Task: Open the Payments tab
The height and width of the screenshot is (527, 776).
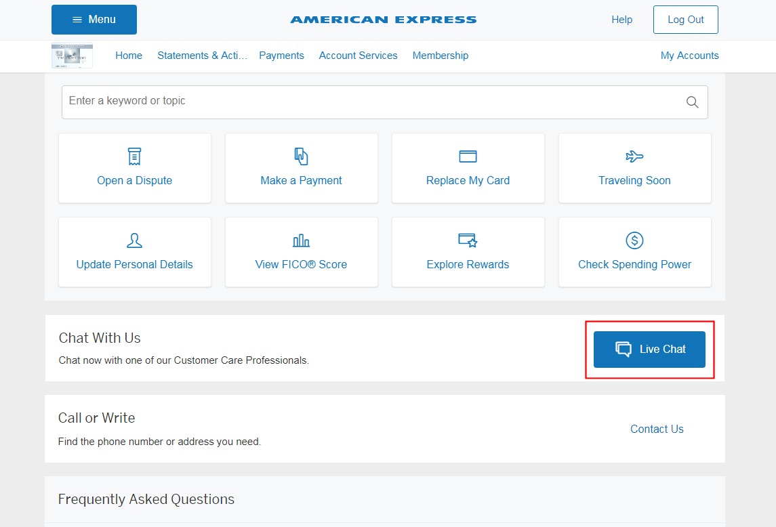Action: pos(282,56)
